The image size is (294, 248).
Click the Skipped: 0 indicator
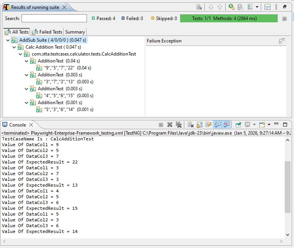click(164, 19)
